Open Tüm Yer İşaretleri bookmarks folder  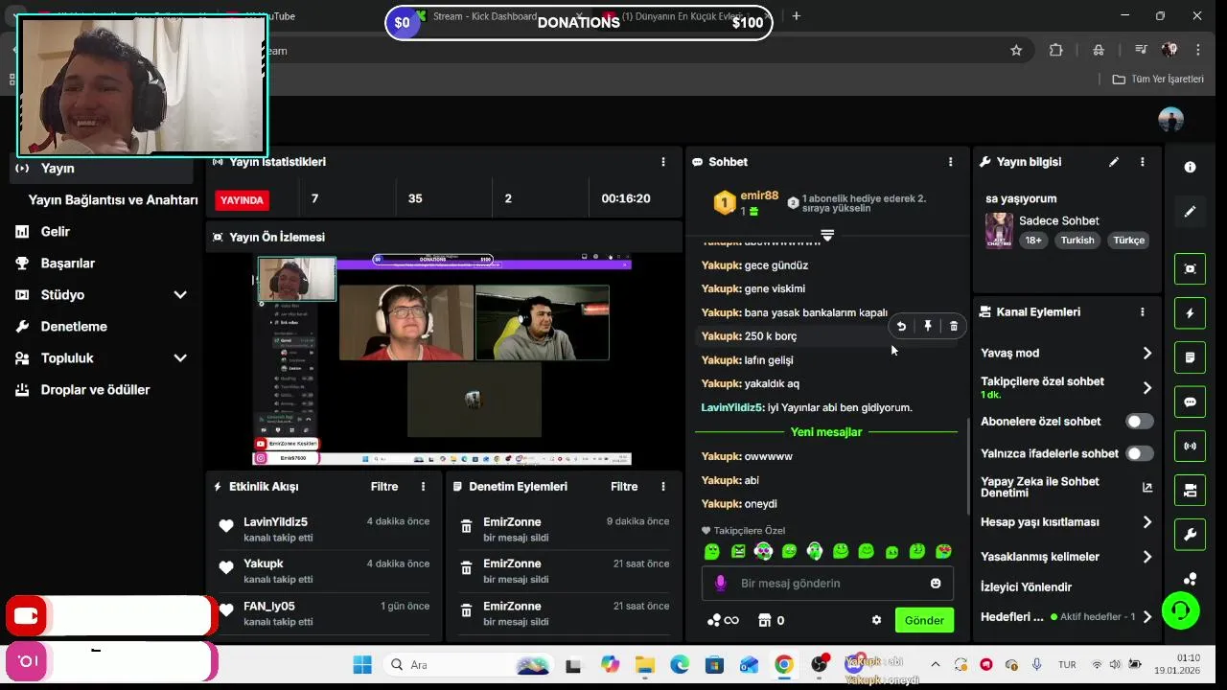tap(1158, 79)
